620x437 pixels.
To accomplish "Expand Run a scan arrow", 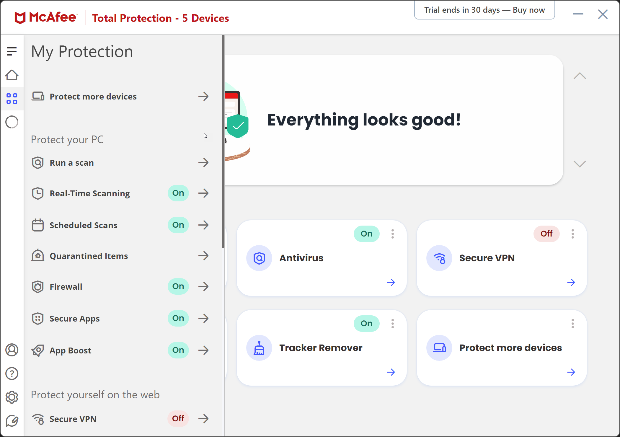I will pos(203,162).
